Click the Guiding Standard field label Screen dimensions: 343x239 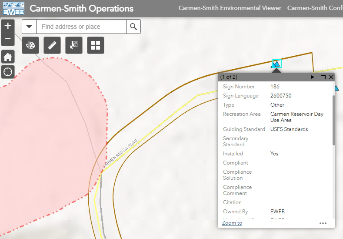click(x=244, y=129)
